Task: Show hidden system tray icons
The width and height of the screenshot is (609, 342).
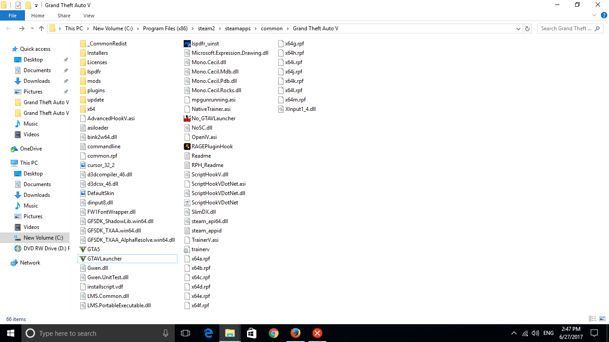Action: tap(514, 333)
